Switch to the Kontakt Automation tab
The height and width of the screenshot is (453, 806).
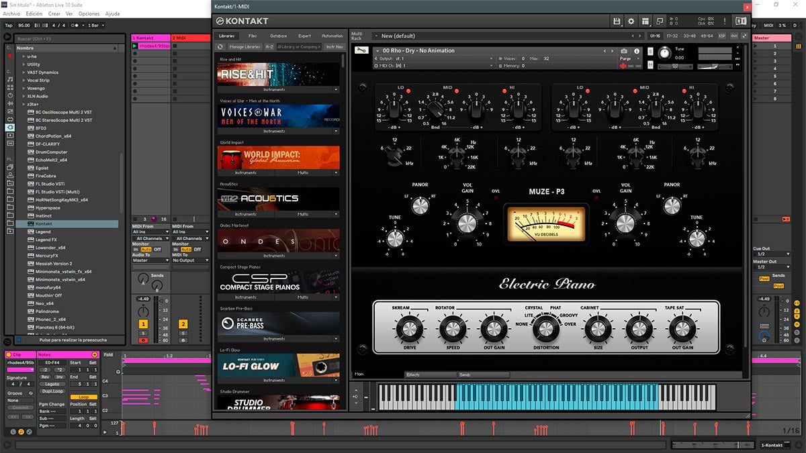point(332,36)
